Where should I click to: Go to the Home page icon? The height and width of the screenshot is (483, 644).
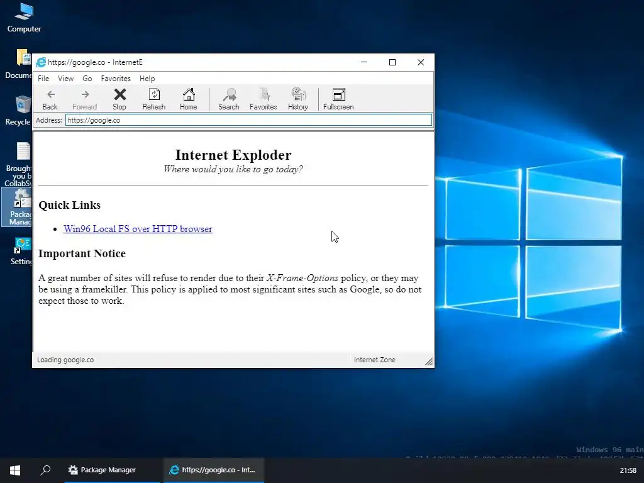[189, 99]
